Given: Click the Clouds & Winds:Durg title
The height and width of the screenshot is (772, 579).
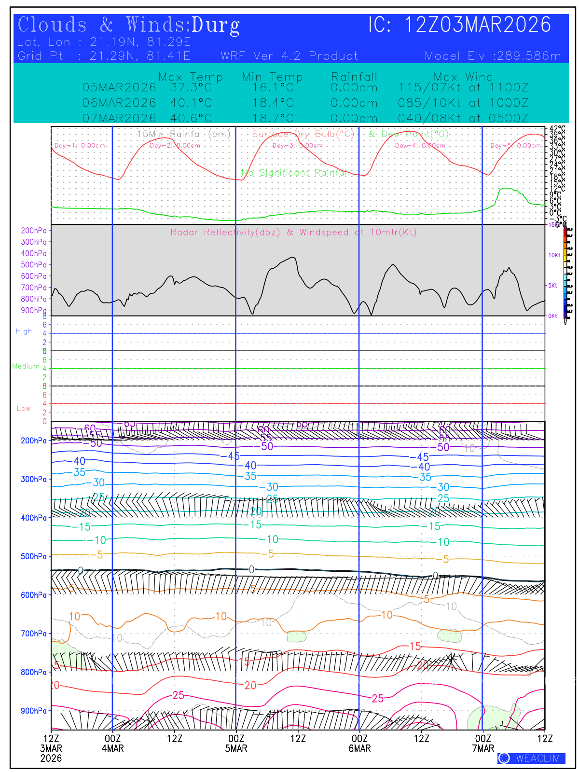Looking at the screenshot, I should click(128, 25).
